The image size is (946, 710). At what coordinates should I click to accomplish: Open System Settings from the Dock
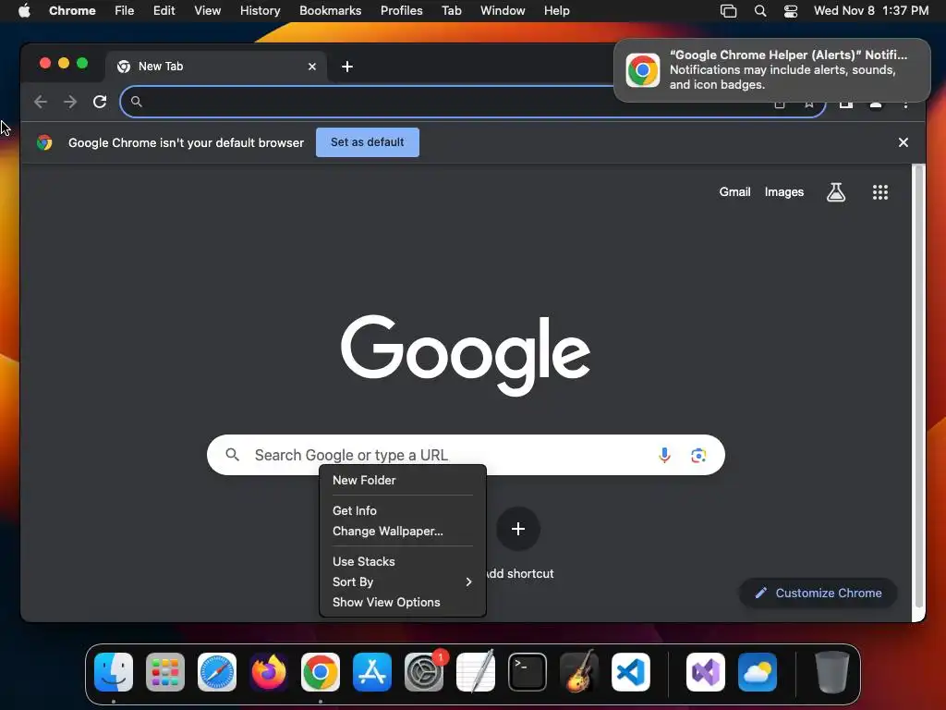[424, 672]
